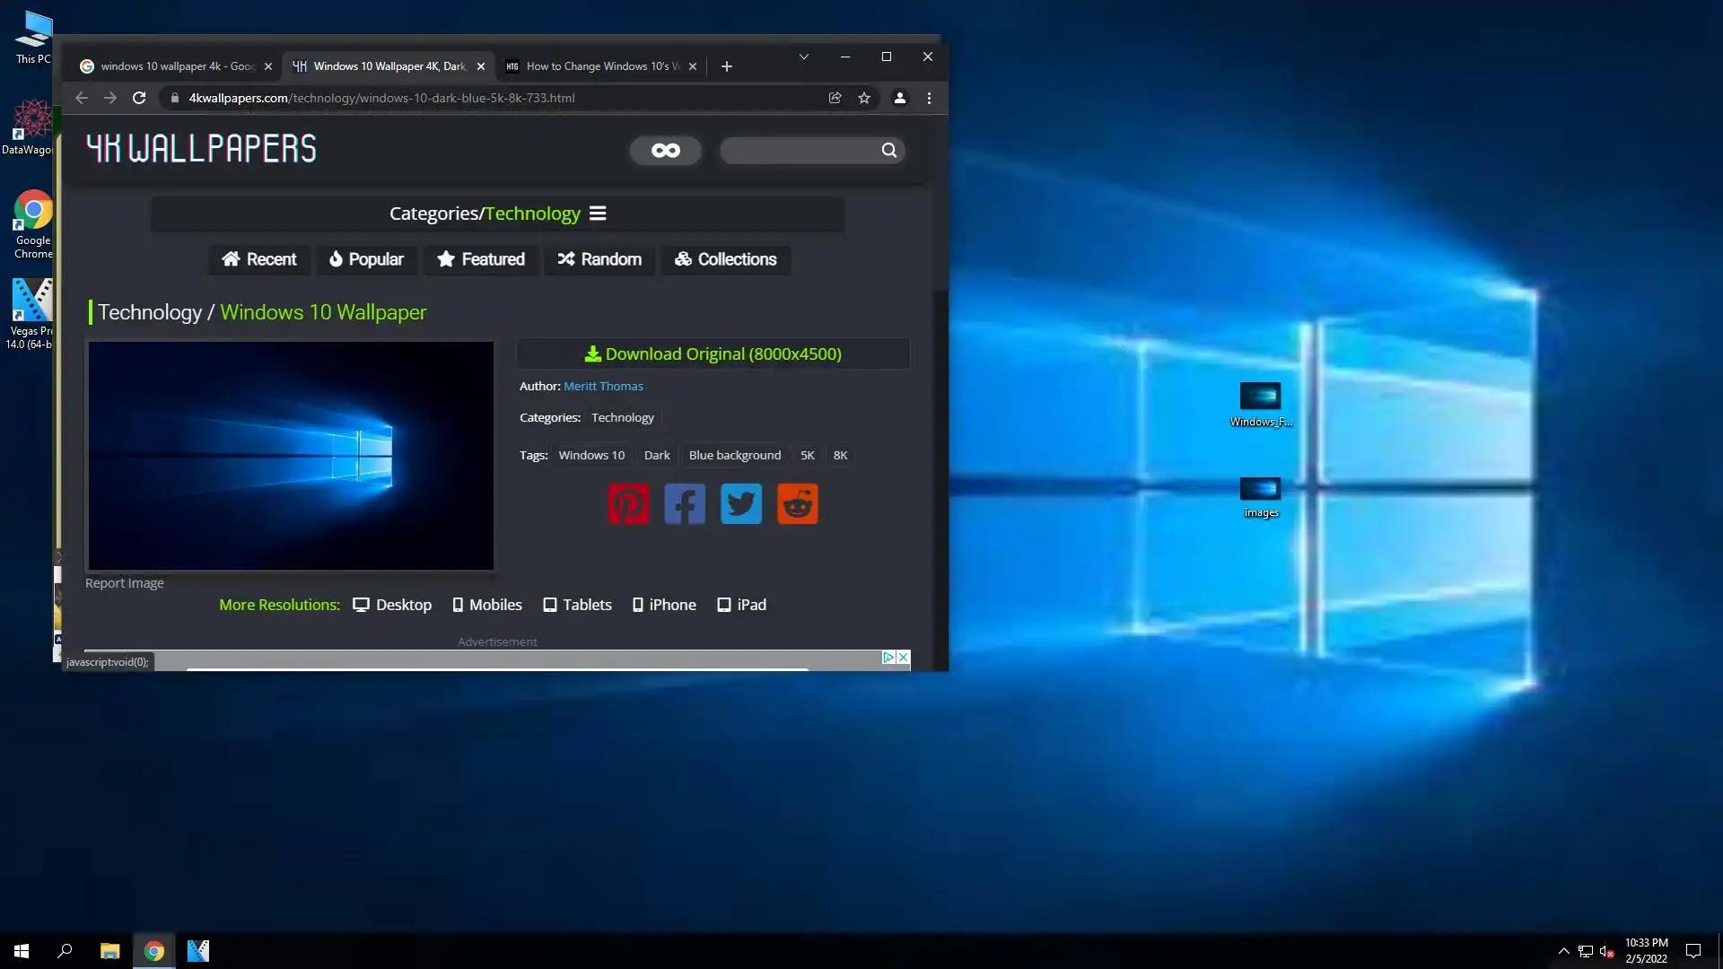
Task: Reload the current page
Action: (139, 98)
